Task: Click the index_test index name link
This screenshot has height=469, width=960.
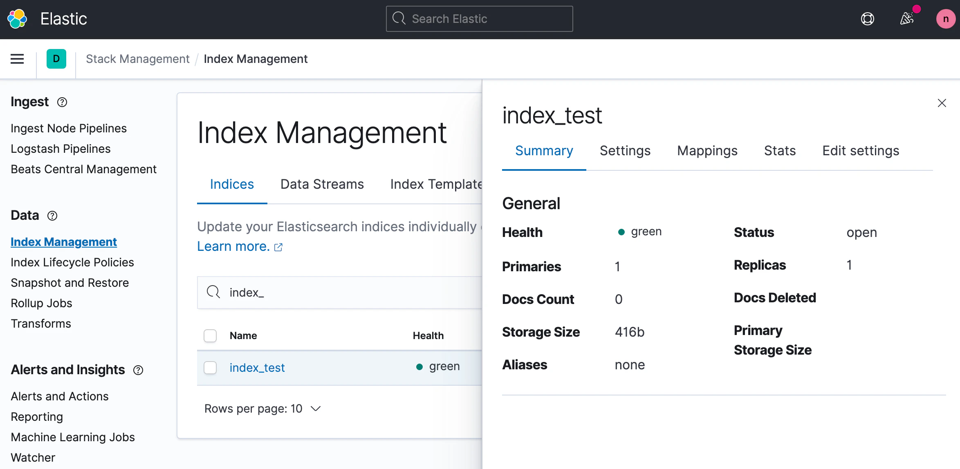Action: (x=257, y=368)
